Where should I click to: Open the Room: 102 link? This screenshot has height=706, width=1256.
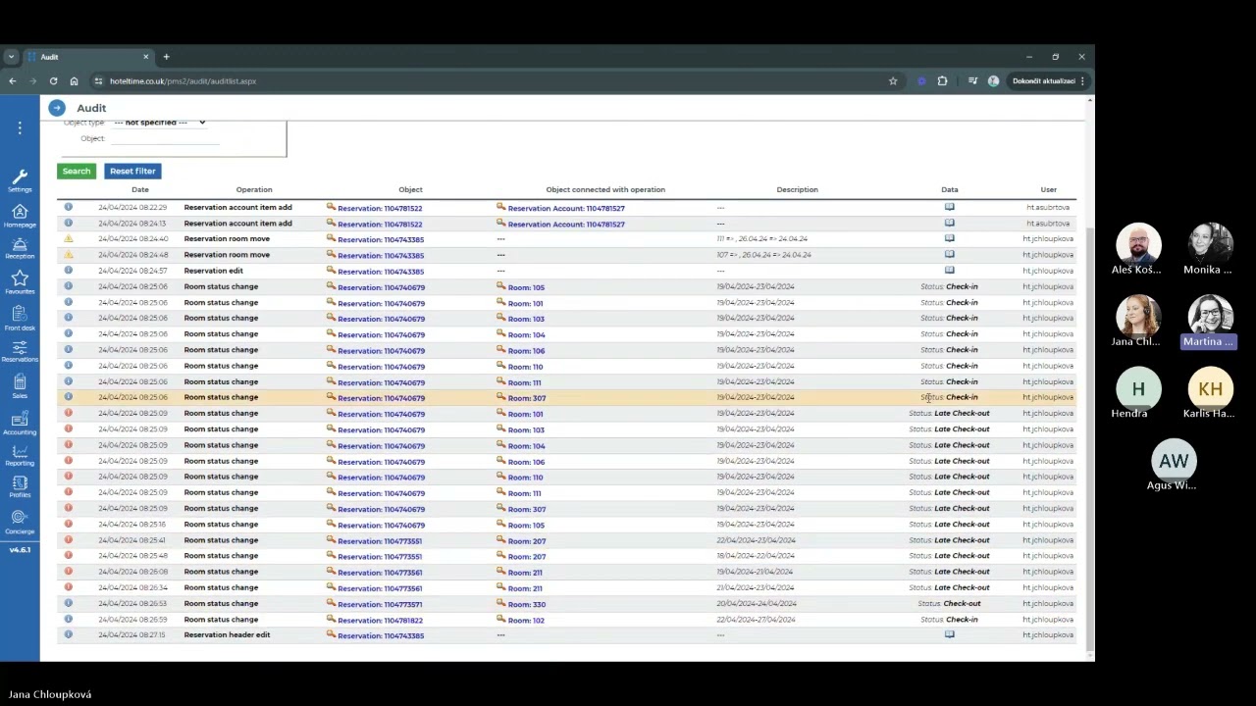click(x=526, y=620)
